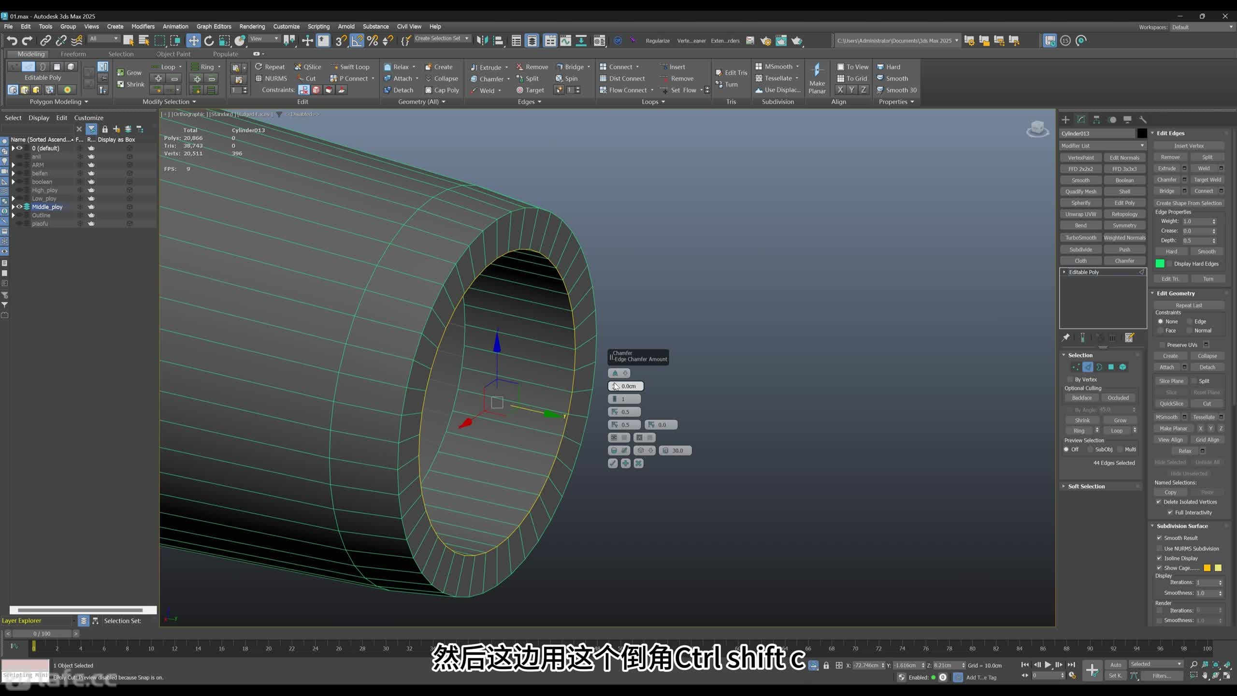Click Swift Loop in the ribbon
The width and height of the screenshot is (1237, 696).
(350, 67)
